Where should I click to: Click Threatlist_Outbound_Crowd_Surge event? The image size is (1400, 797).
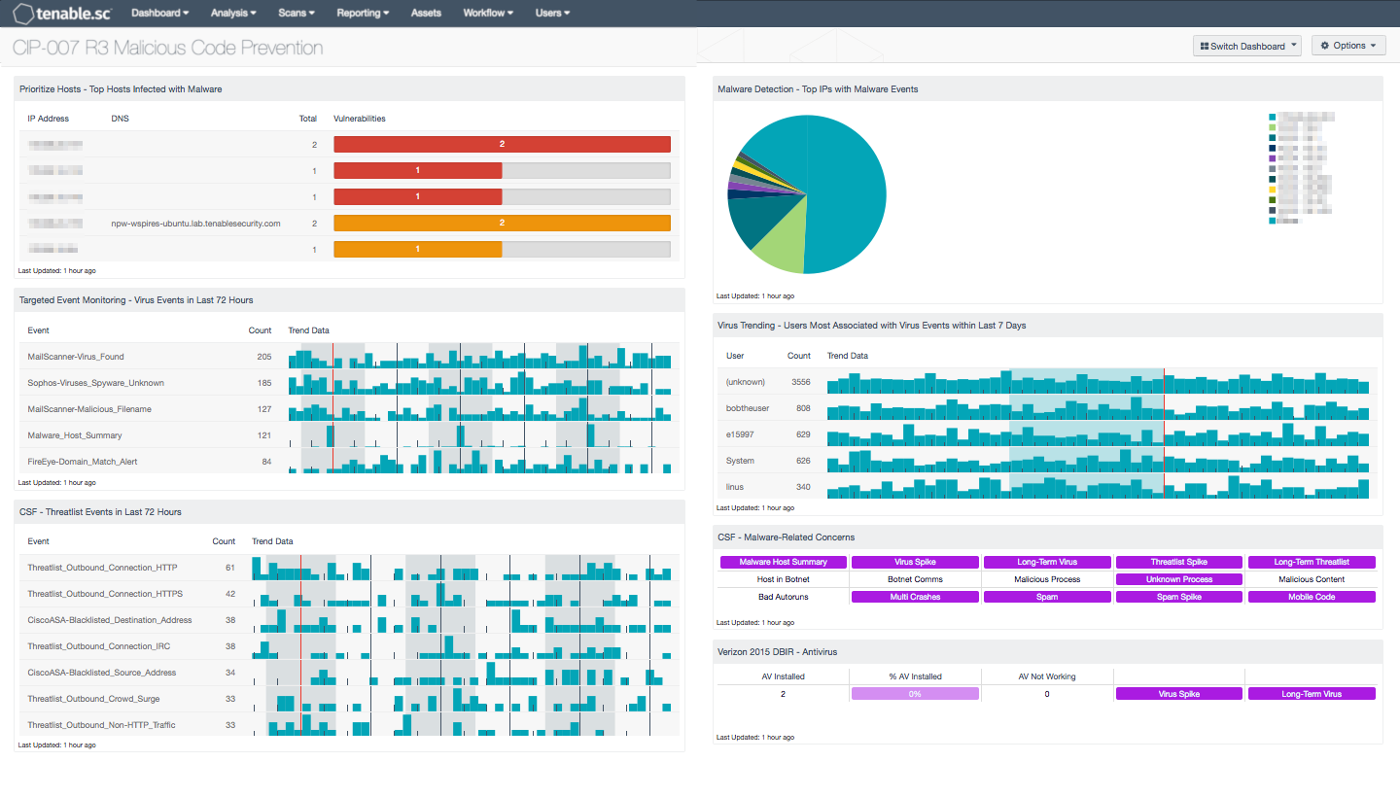93,699
